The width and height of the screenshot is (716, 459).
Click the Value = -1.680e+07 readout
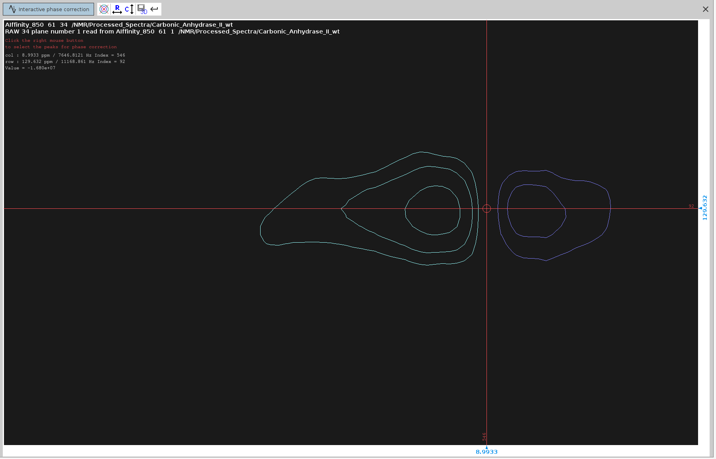click(x=30, y=68)
